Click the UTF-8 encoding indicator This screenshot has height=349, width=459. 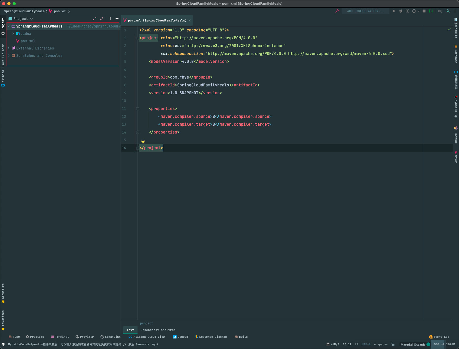pos(366,344)
